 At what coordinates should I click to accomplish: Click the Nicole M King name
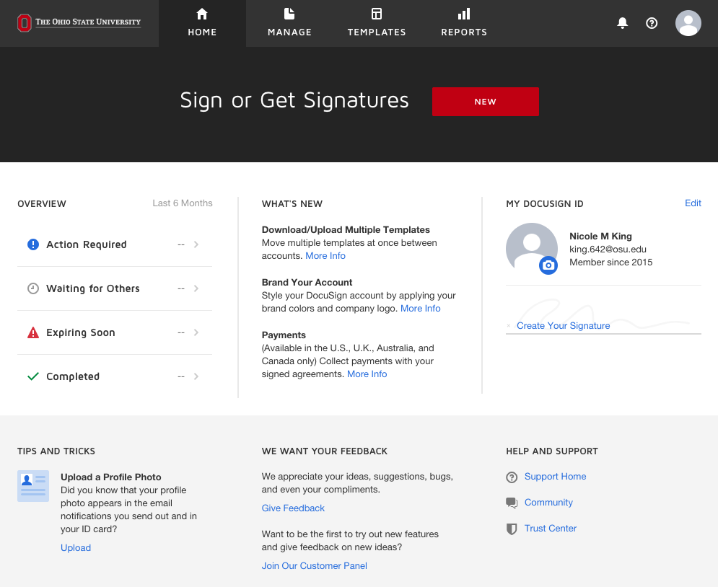point(600,236)
